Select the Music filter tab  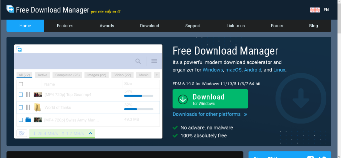[x=144, y=75]
